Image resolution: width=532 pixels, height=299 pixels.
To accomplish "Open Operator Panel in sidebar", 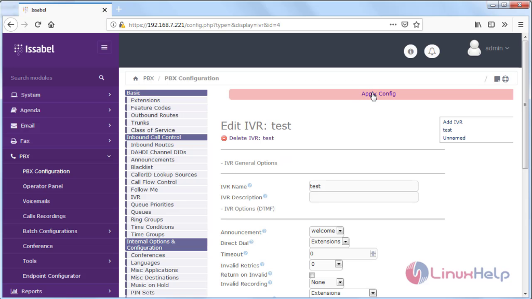I will tap(43, 186).
